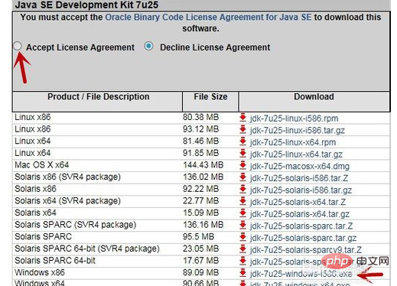Click red download icon beside linux-i586.tar.gz
Screen dimensions: 397x286
242,129
